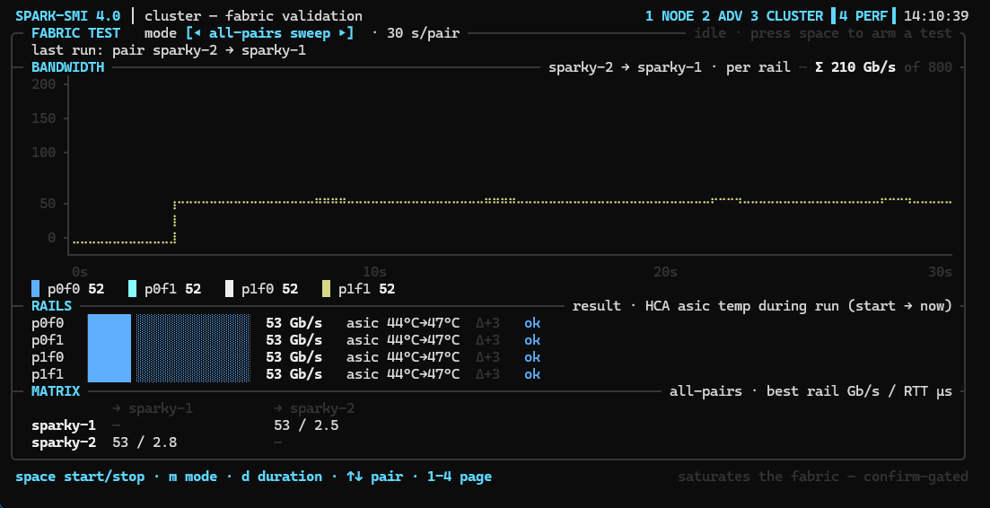This screenshot has height=508, width=990.
Task: Click the 53 Gb/s value for p0f0
Action: click(293, 323)
